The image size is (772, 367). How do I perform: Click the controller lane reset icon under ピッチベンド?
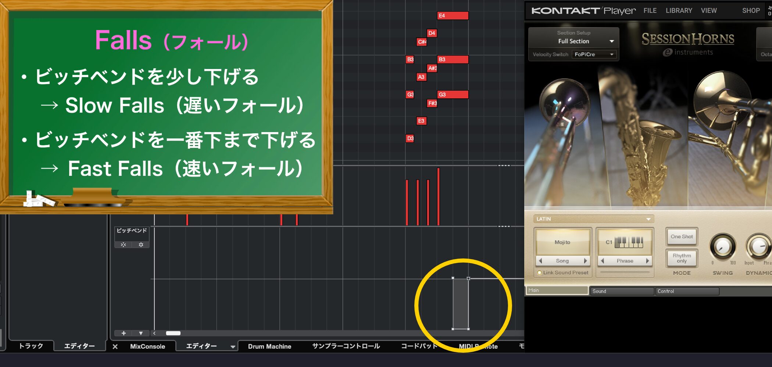(123, 244)
